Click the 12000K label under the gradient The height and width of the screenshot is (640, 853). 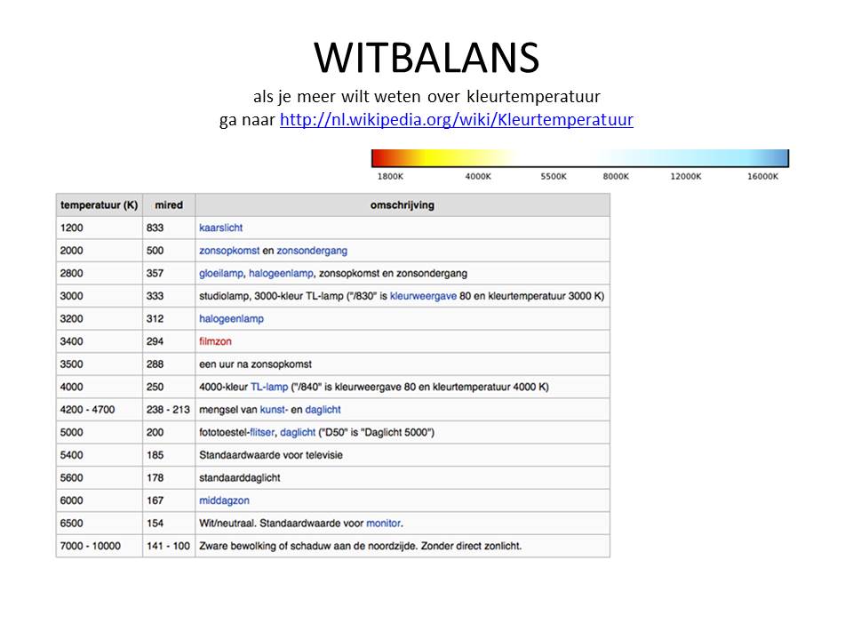click(685, 176)
